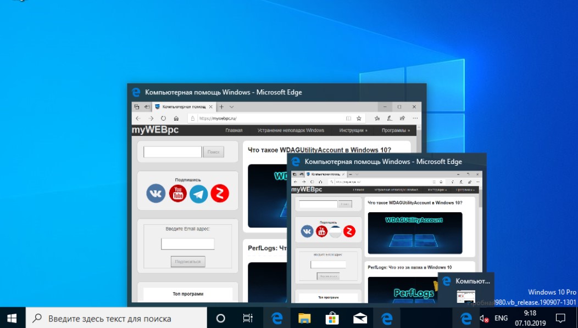
Task: Click the share icon in large Edge preview
Action: (402, 118)
